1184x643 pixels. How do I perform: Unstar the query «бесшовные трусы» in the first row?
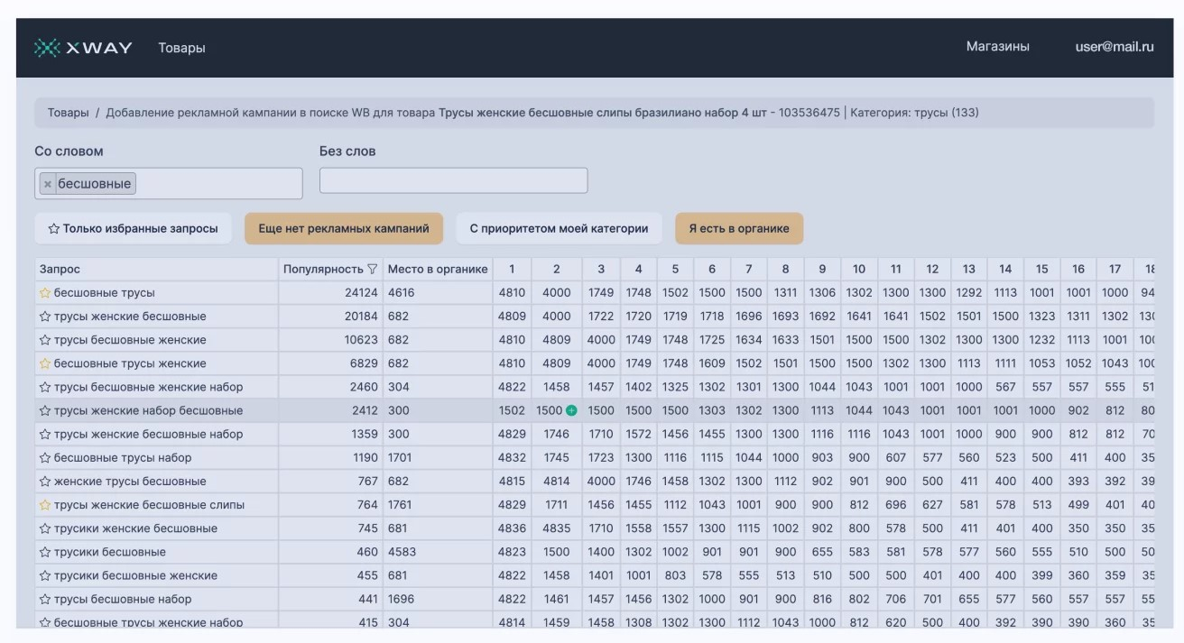(44, 293)
